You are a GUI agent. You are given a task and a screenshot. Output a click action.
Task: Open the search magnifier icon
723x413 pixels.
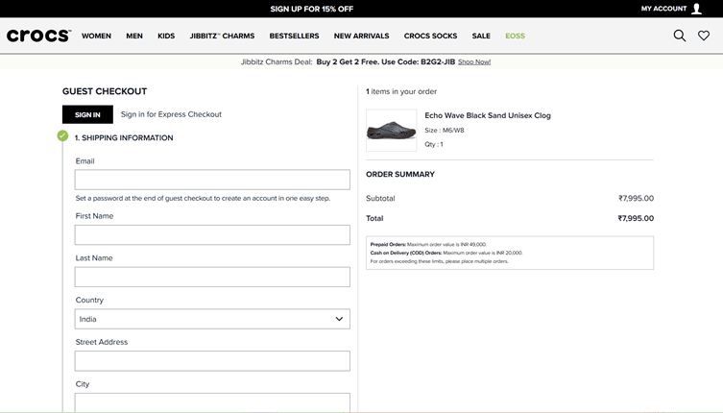tap(679, 36)
